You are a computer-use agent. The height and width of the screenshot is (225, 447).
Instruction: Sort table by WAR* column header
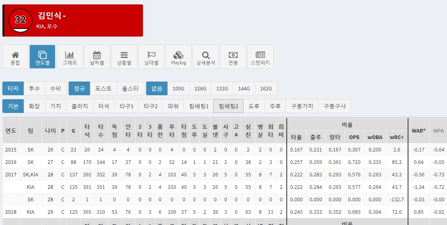pyautogui.click(x=418, y=131)
